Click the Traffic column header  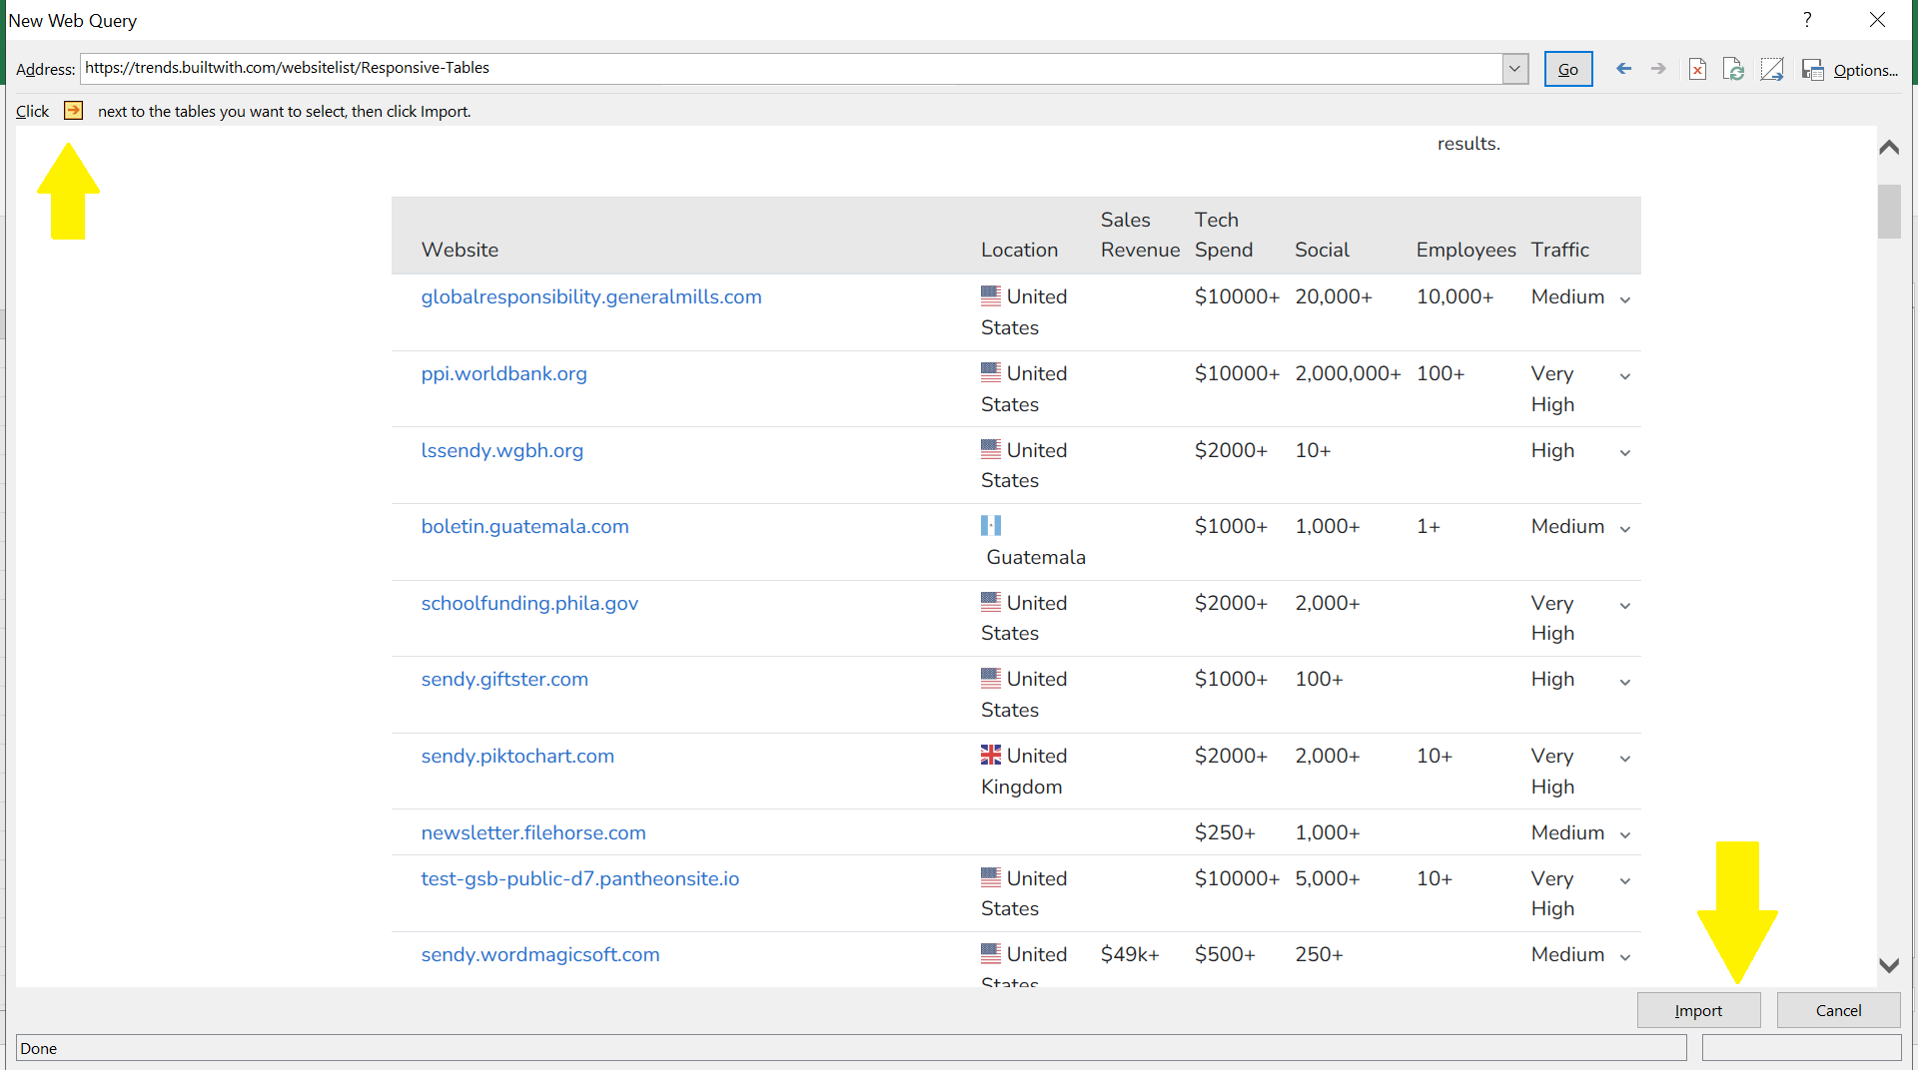click(1559, 250)
